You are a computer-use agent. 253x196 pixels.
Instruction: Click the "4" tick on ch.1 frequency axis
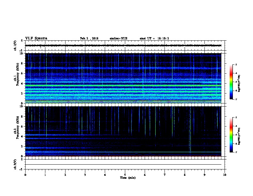(x=22, y=84)
